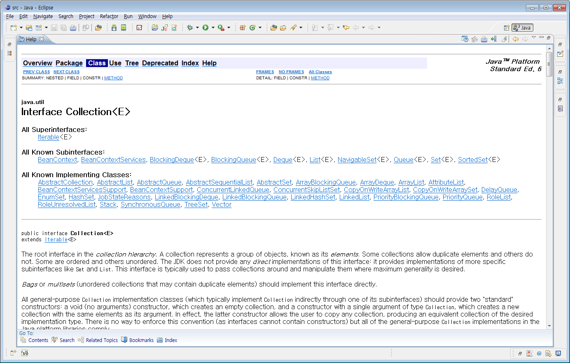
Task: Click the Open Perspective icon
Action: (507, 28)
